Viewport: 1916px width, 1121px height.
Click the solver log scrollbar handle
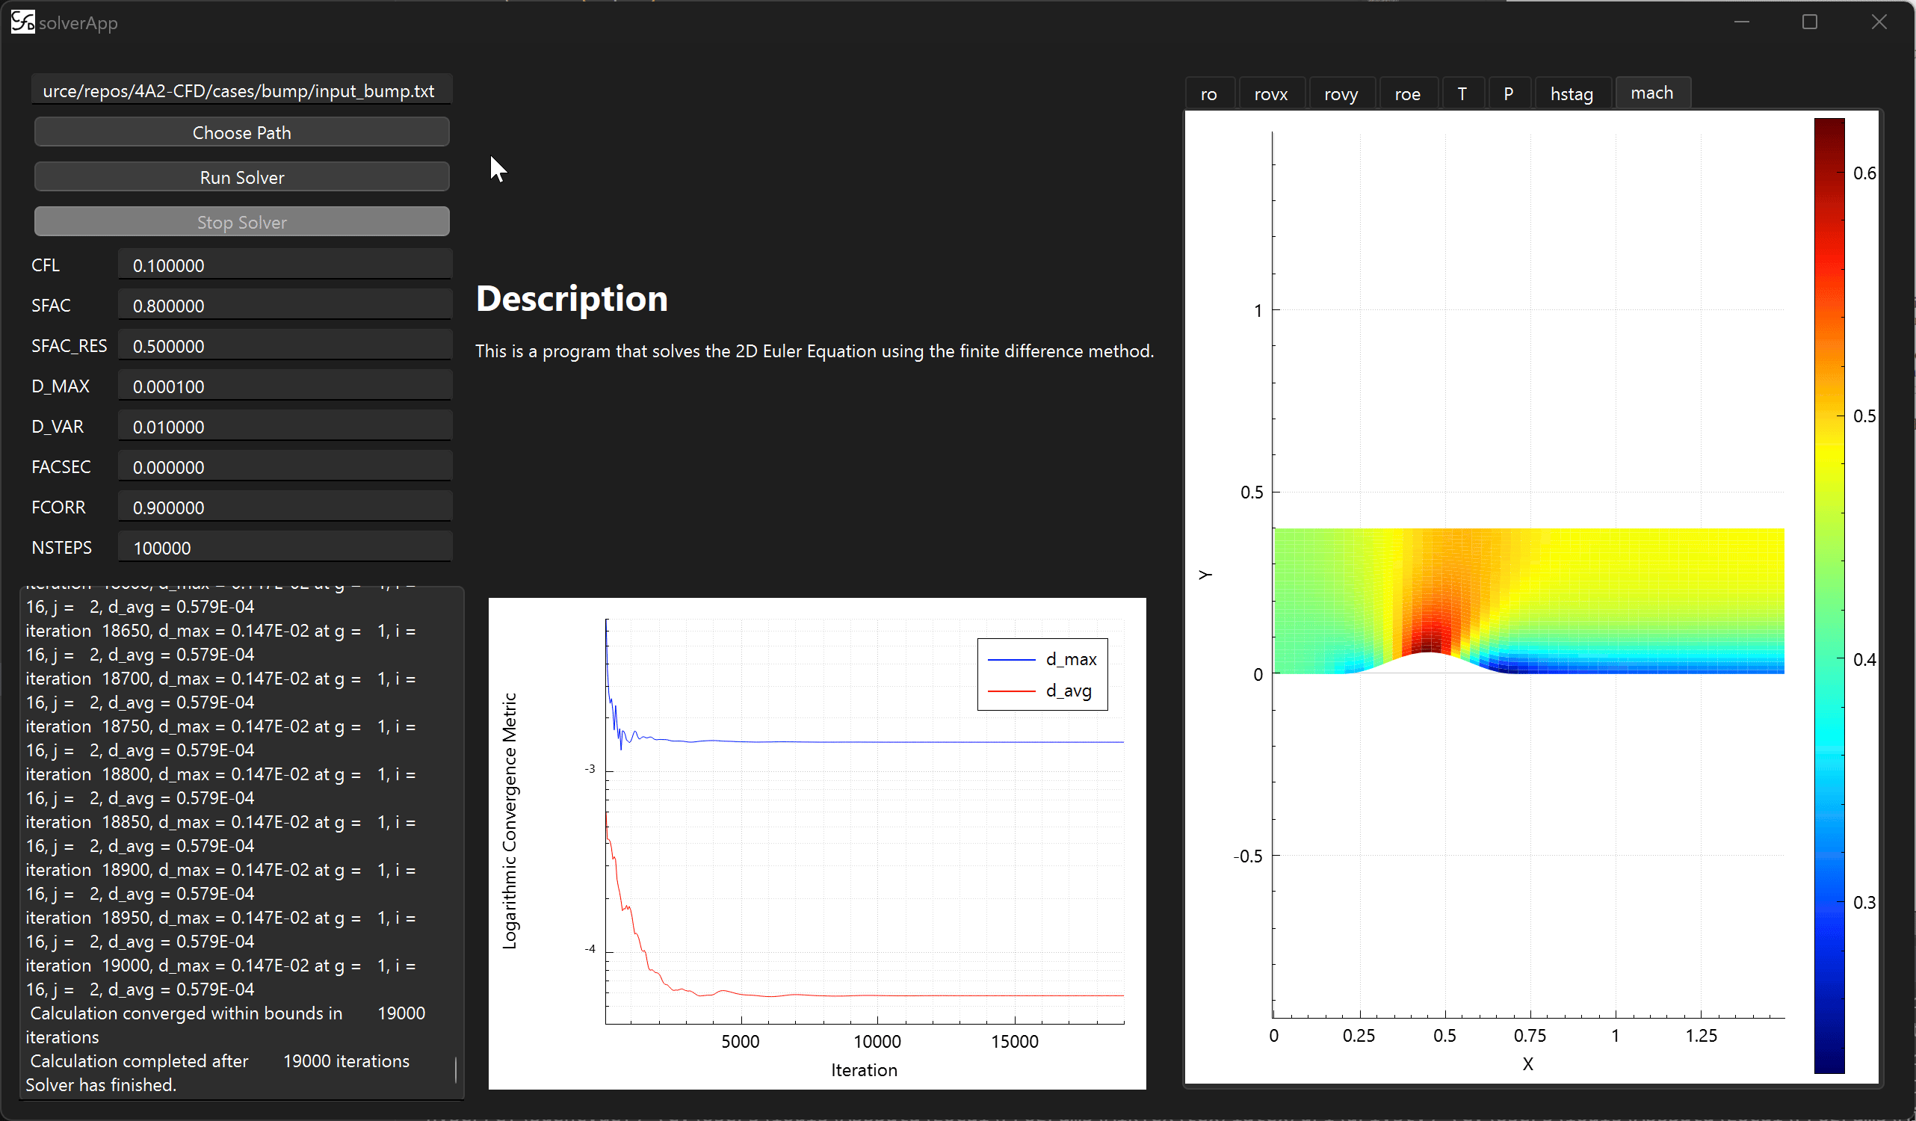coord(456,1070)
